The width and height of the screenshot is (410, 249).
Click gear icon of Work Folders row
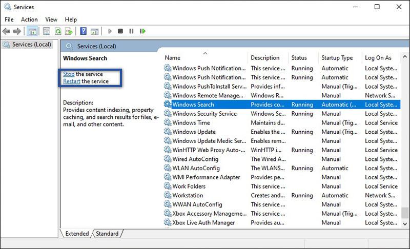click(x=168, y=186)
